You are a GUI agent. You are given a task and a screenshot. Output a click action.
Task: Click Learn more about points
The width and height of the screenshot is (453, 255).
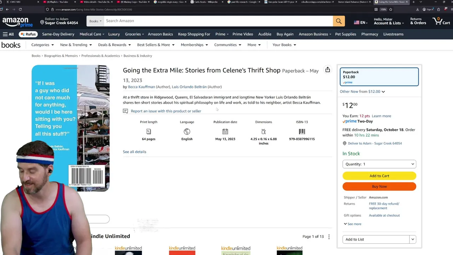click(381, 116)
